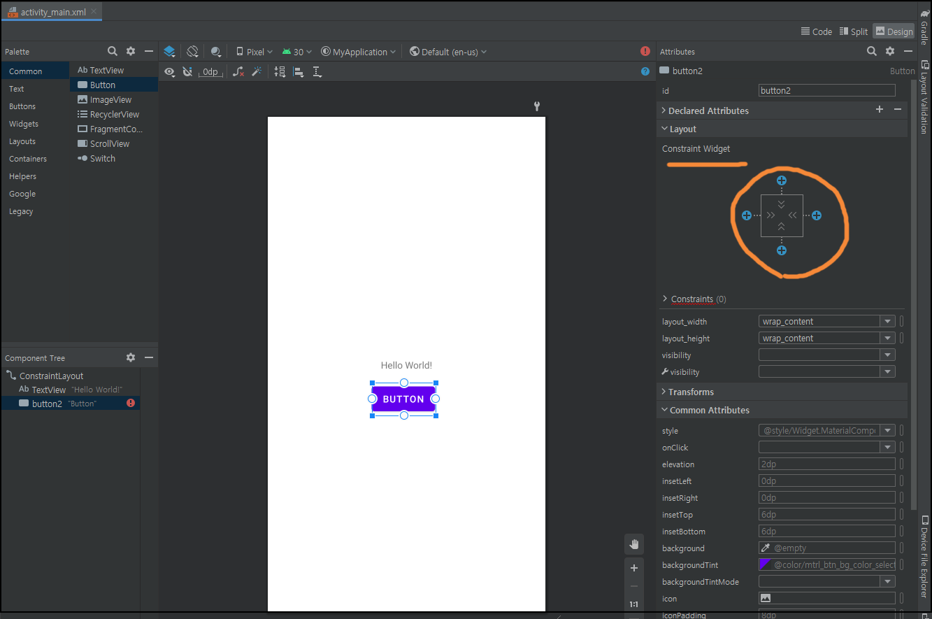Open the Component Tree settings gear

click(x=131, y=357)
